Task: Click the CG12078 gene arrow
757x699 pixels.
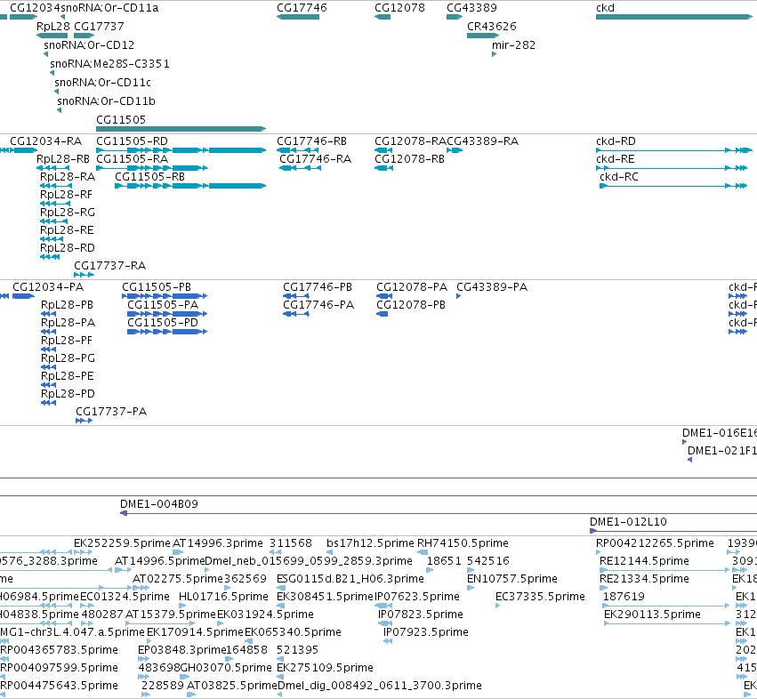Action: click(x=383, y=17)
